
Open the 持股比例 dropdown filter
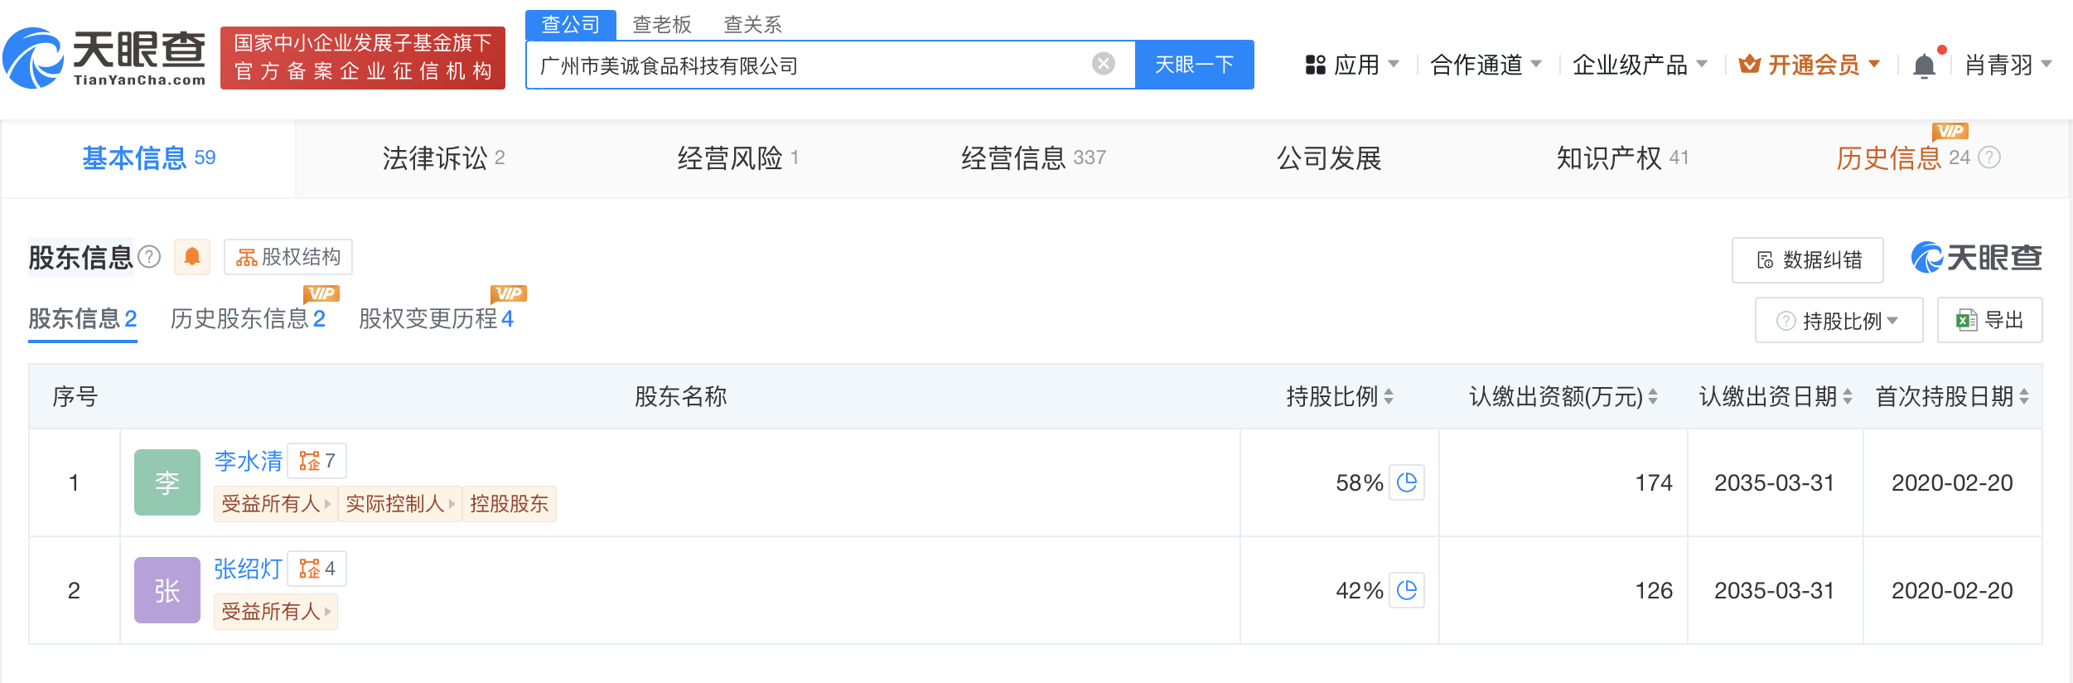click(x=1839, y=321)
